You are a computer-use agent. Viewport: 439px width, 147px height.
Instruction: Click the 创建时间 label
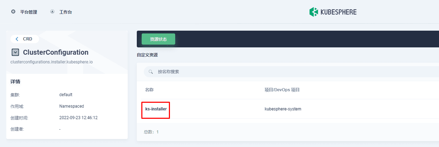tap(19, 118)
